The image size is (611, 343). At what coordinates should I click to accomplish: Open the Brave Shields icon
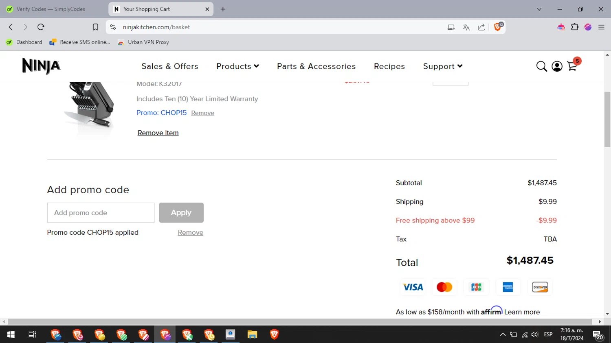tap(498, 27)
